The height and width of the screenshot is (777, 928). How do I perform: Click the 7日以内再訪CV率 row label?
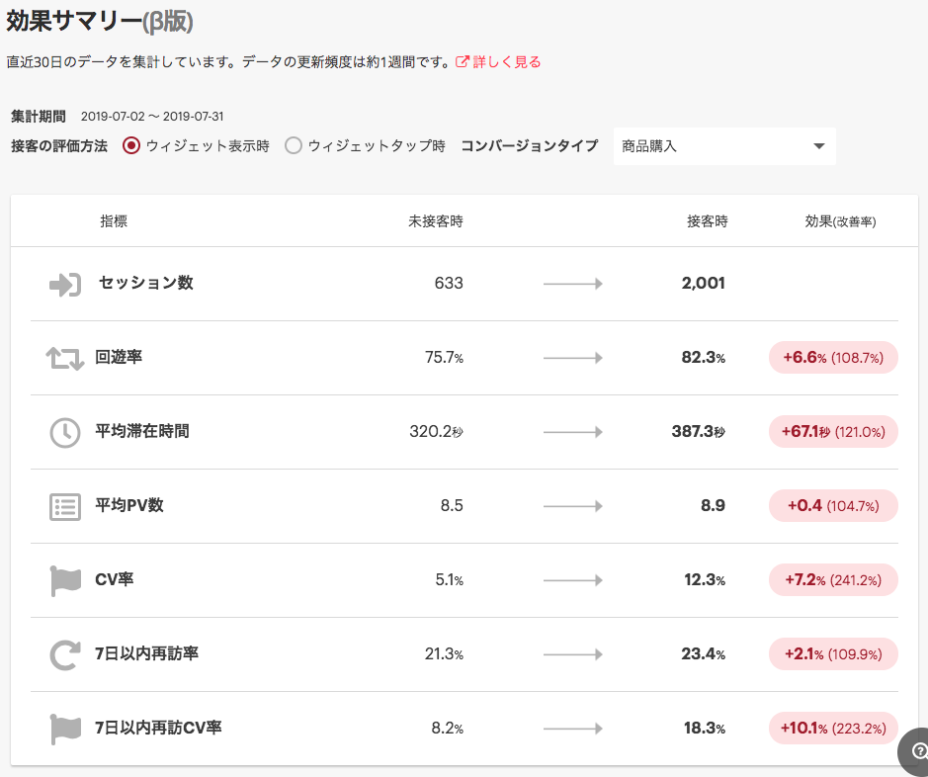[x=158, y=728]
